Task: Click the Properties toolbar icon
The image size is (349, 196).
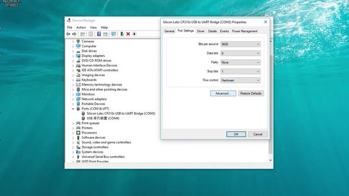Action: 91,34
